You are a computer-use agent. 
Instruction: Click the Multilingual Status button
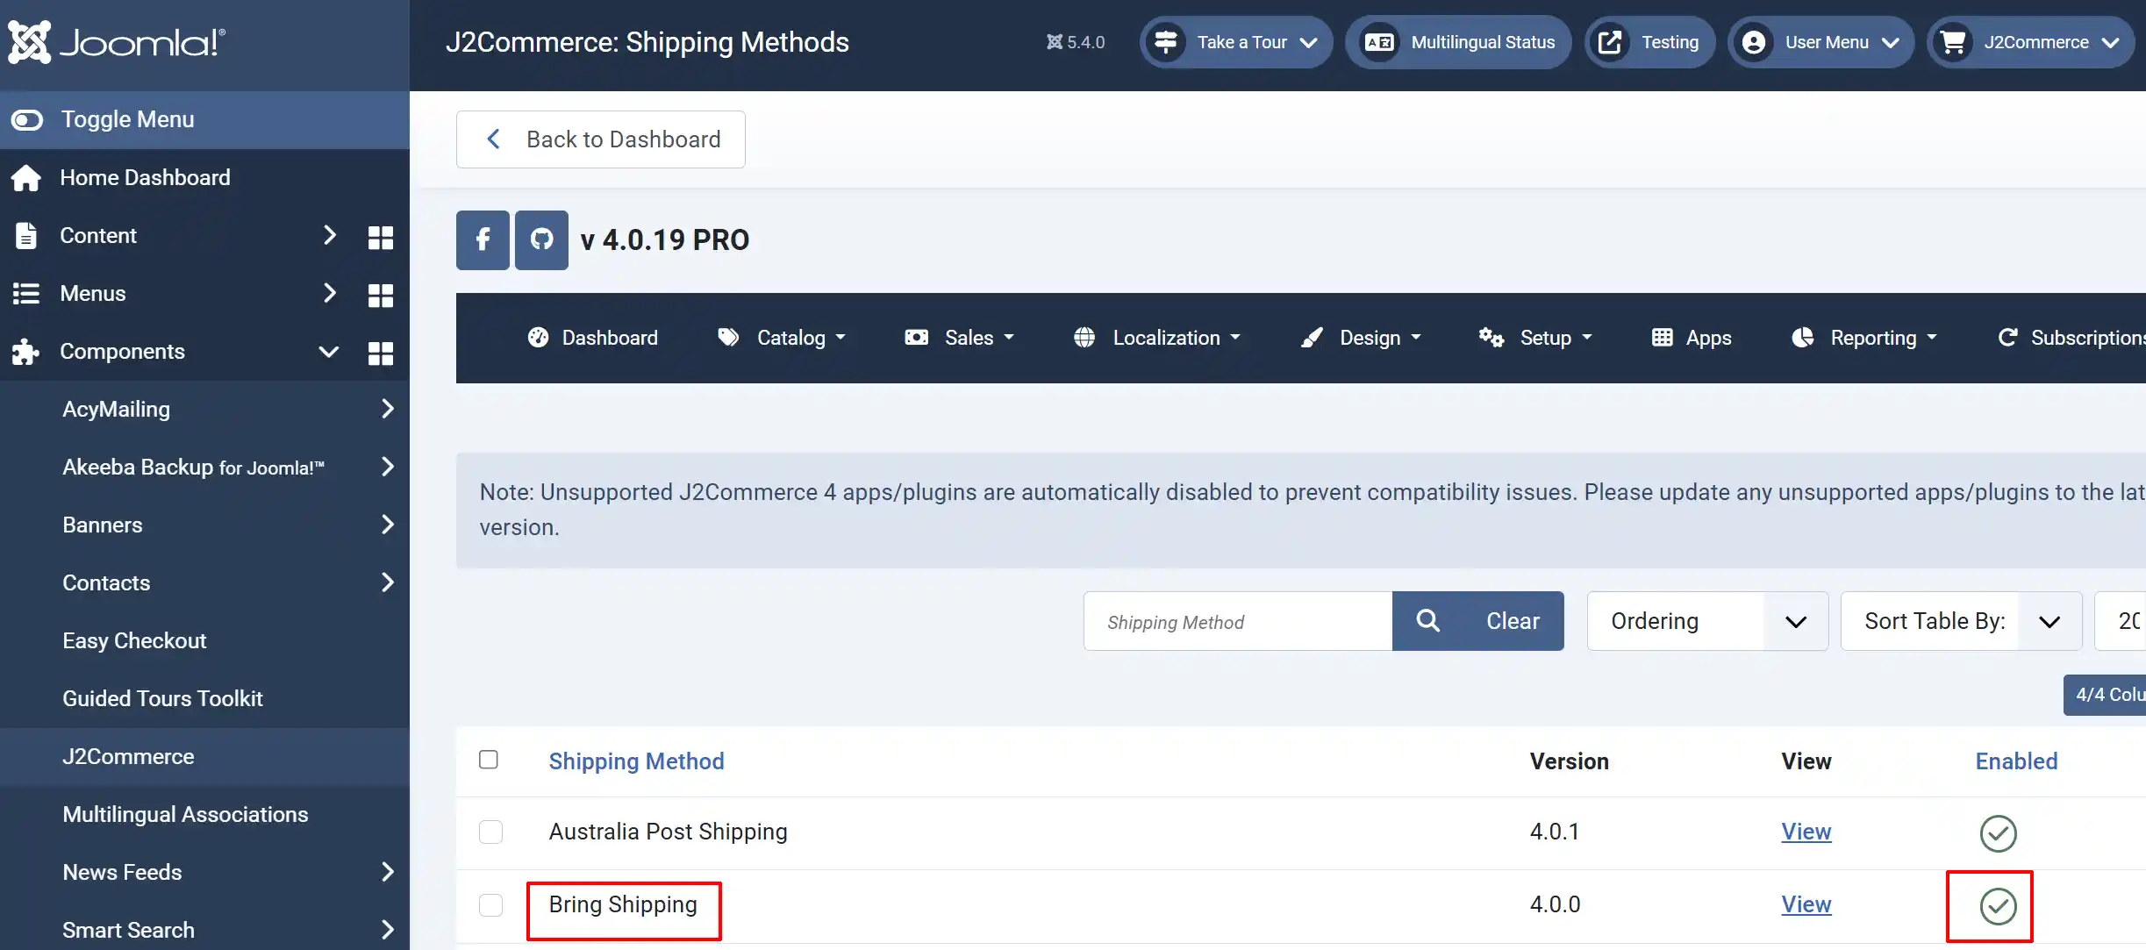point(1458,42)
